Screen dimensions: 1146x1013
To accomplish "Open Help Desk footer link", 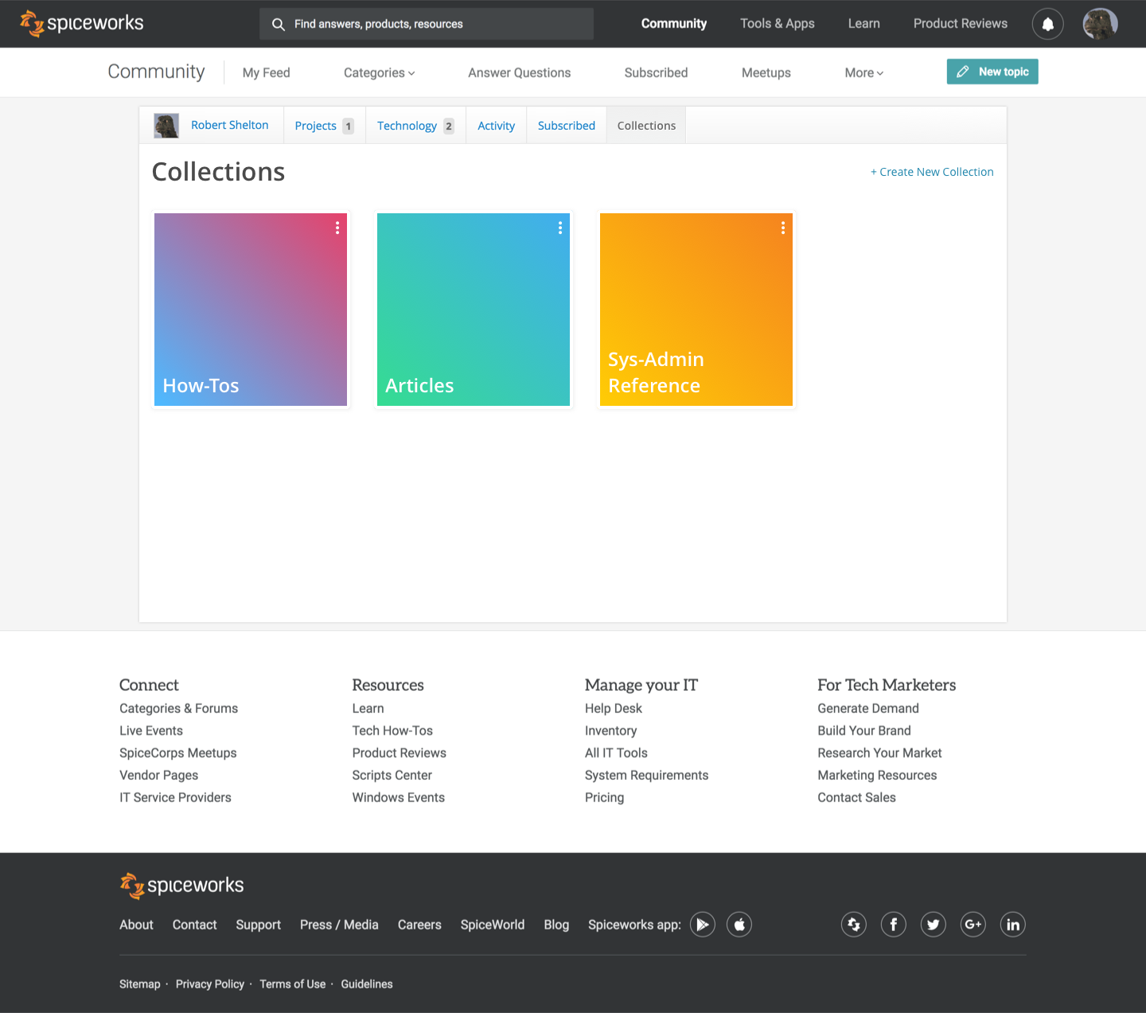I will (614, 708).
